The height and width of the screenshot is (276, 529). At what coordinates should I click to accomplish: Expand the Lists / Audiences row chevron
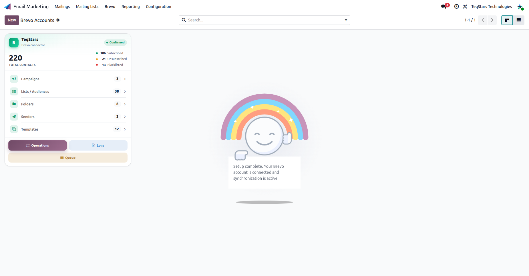125,91
